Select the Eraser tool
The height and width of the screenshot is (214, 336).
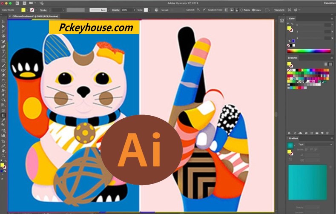(x=3, y=75)
